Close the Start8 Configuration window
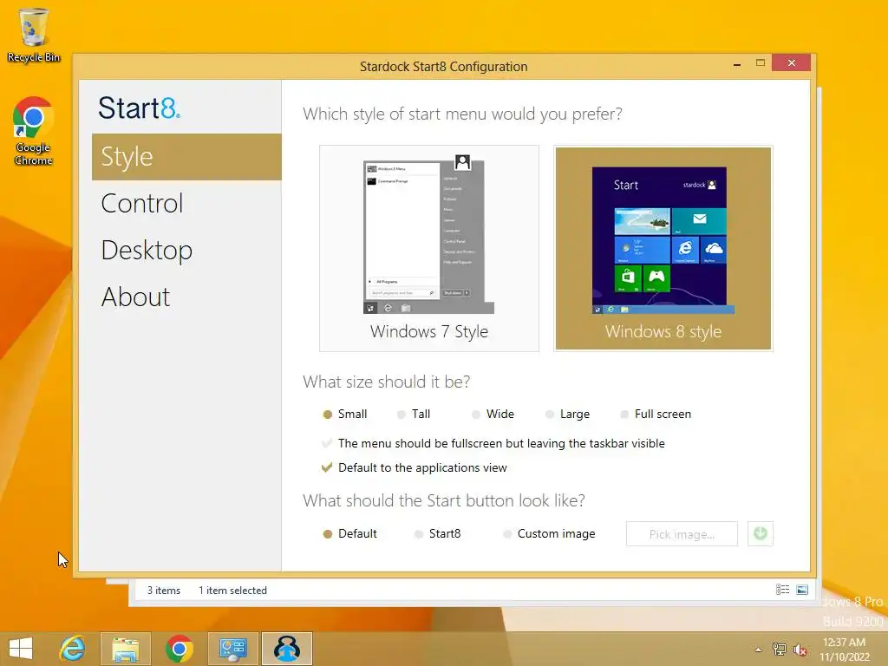Viewport: 888px width, 666px height. tap(791, 62)
